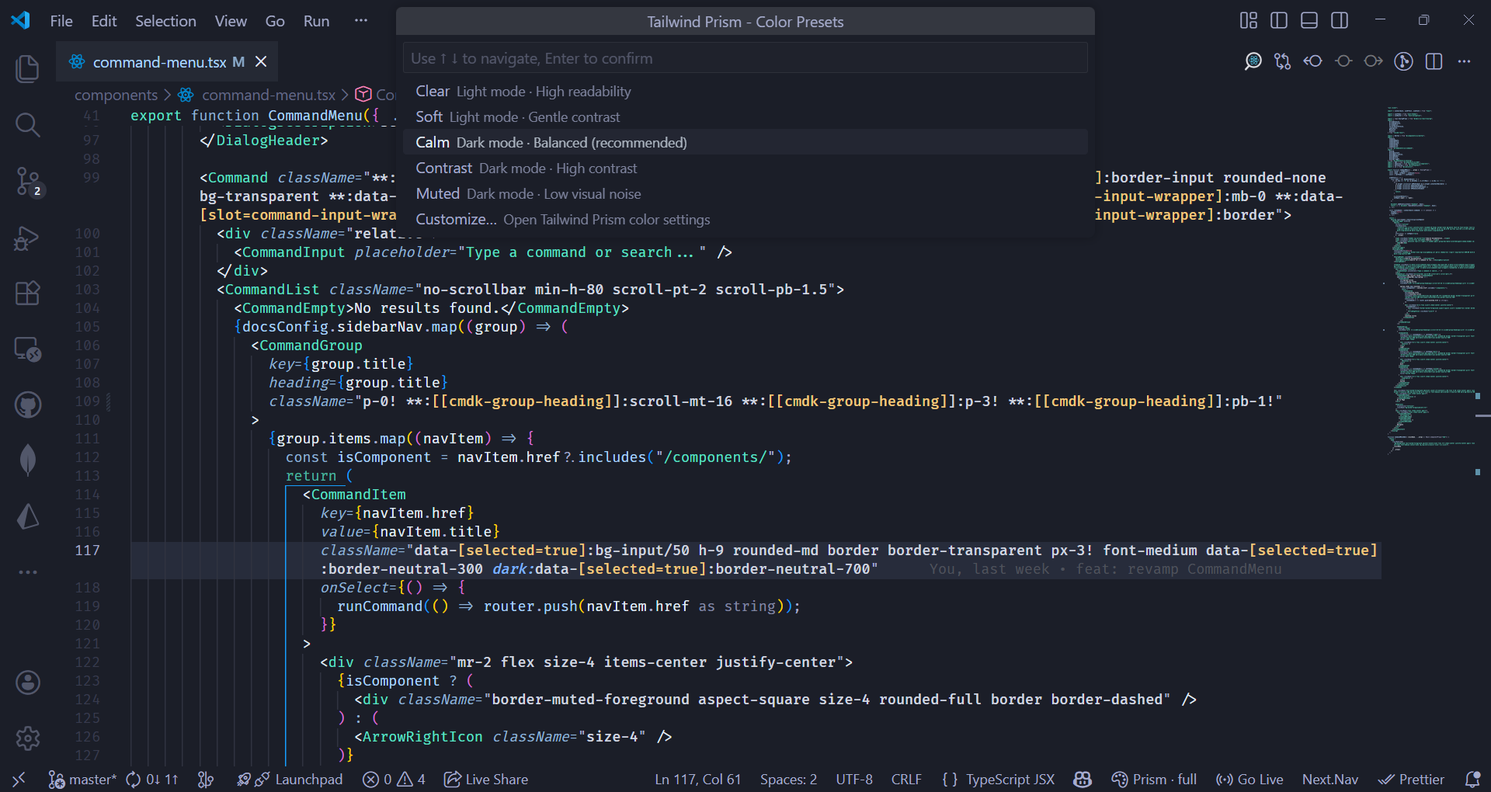Click the Ln 117, Col 61 indicator
Image resolution: width=1491 pixels, height=792 pixels.
tap(697, 779)
